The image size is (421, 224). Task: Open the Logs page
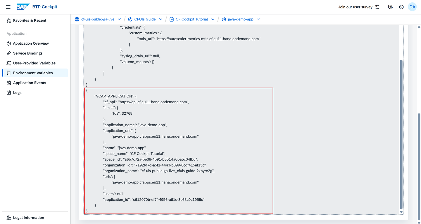click(x=35, y=93)
